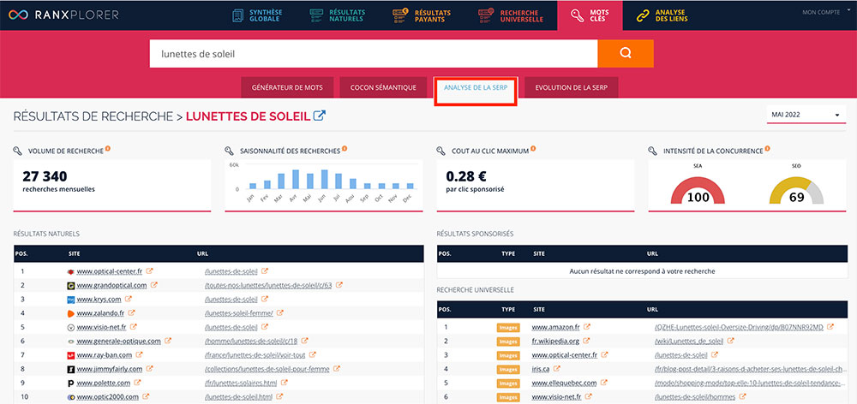Switch to Cocon Sémantique tab

tap(383, 87)
